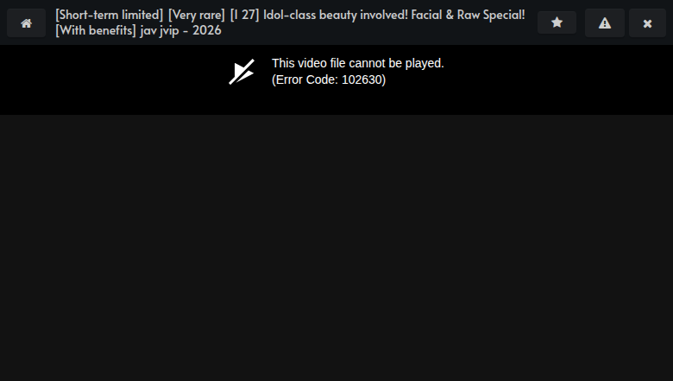Favorite this video with the star icon
This screenshot has height=381, width=673.
click(557, 22)
